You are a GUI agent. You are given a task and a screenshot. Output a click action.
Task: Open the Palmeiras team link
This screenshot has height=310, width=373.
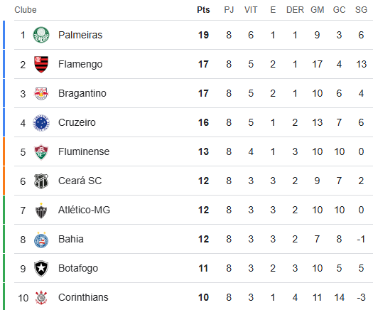pos(80,35)
